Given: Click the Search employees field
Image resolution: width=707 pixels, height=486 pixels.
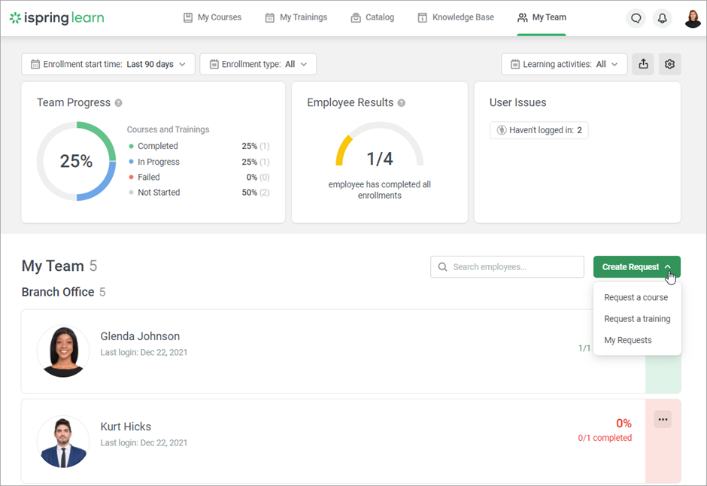Looking at the screenshot, I should 507,267.
